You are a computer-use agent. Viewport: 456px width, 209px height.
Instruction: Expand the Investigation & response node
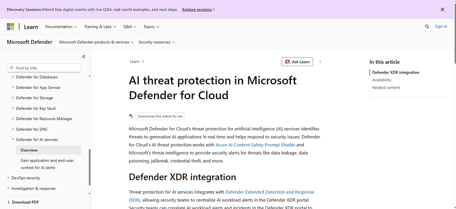coord(8,188)
